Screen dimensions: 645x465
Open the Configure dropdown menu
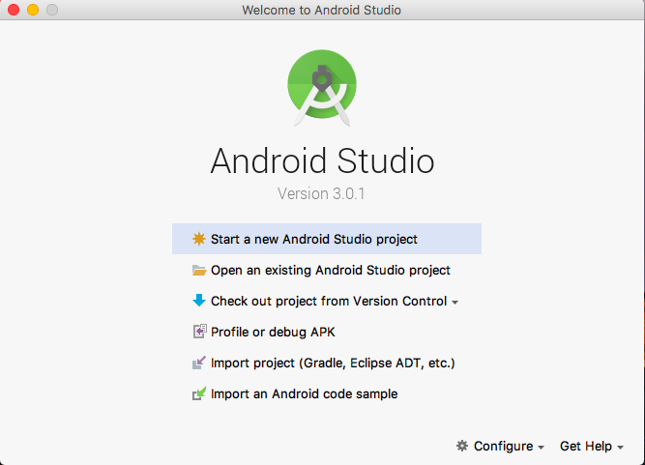tap(500, 446)
